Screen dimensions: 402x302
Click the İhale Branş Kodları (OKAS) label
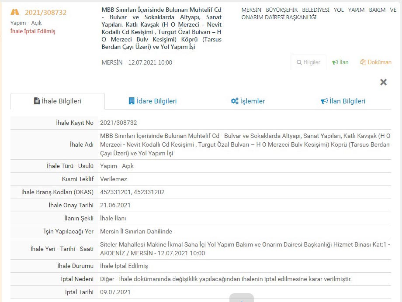pyautogui.click(x=57, y=192)
